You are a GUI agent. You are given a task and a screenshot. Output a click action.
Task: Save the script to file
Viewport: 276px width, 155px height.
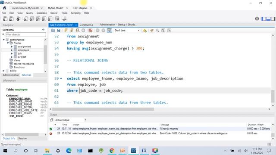59,31
